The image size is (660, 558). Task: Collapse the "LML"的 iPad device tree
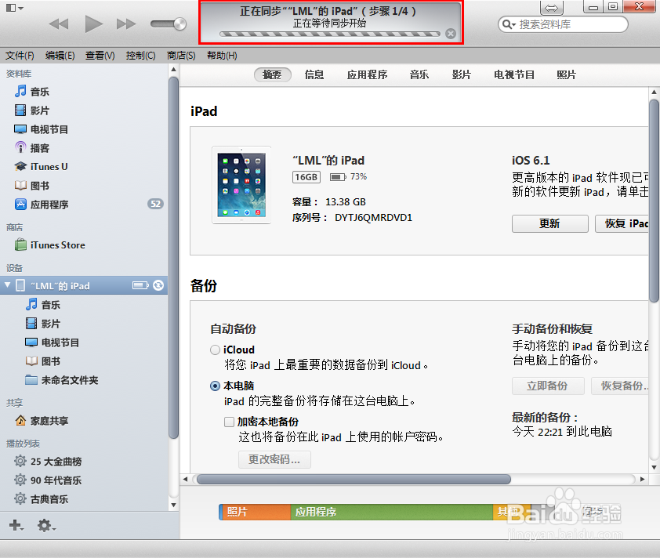[7, 285]
